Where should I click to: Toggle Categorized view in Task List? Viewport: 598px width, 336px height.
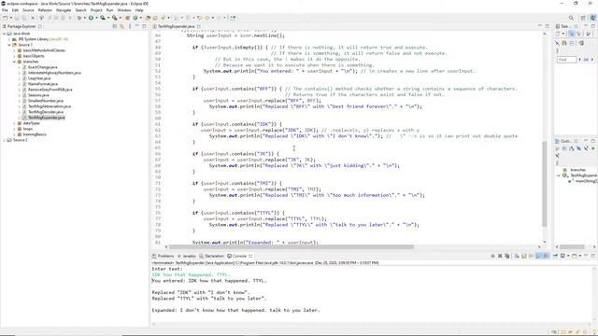point(571,34)
